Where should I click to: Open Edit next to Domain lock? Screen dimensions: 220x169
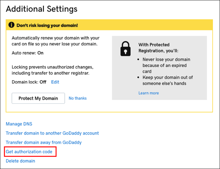(x=55, y=82)
